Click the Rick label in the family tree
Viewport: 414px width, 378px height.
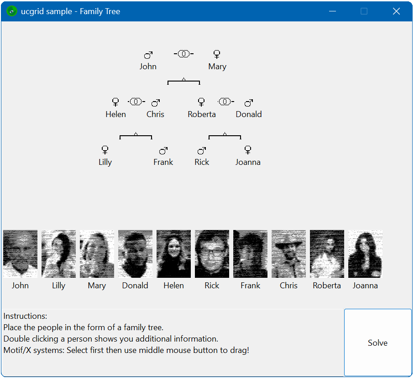pos(202,162)
